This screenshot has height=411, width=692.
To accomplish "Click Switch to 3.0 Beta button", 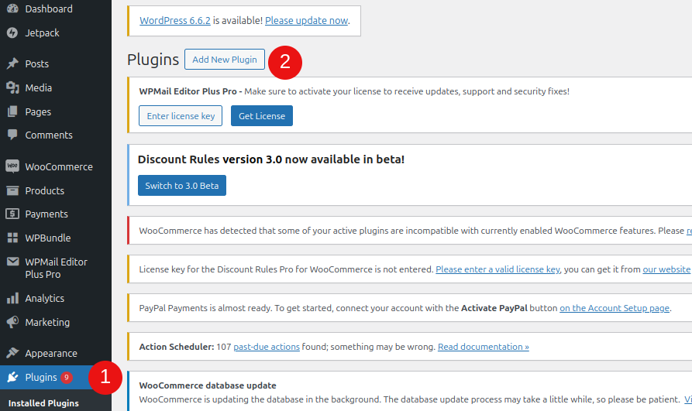I will (182, 185).
